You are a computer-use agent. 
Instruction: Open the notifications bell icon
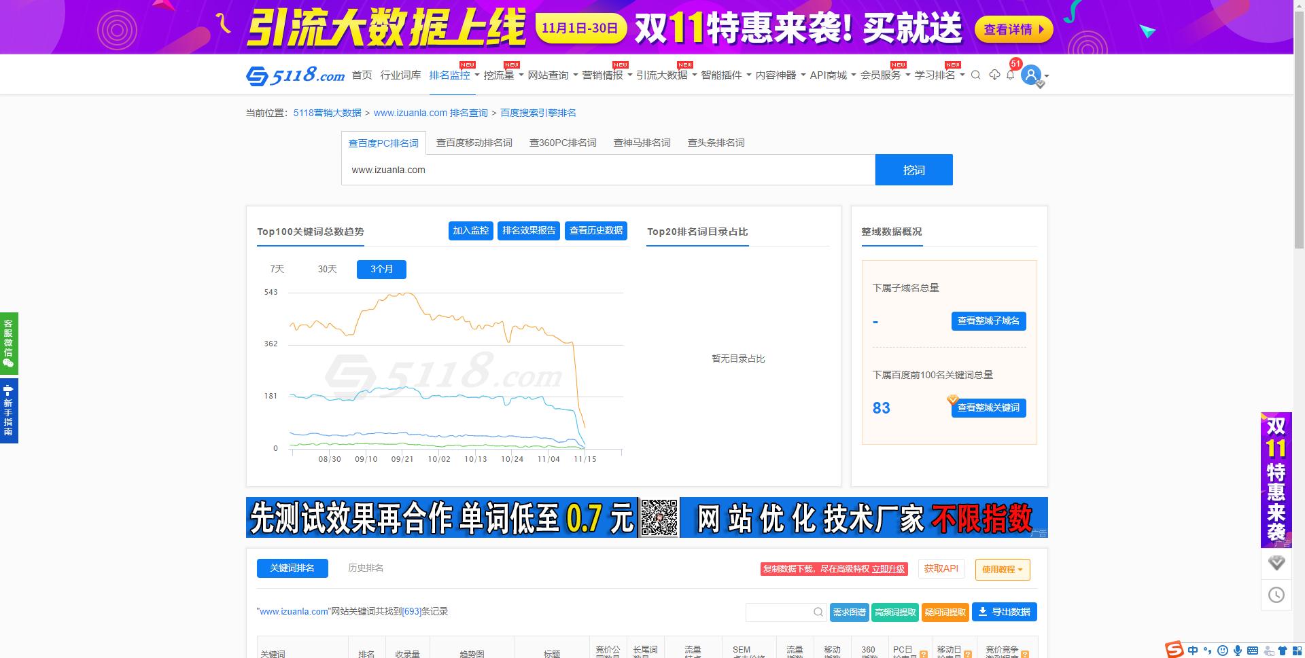pos(1011,75)
